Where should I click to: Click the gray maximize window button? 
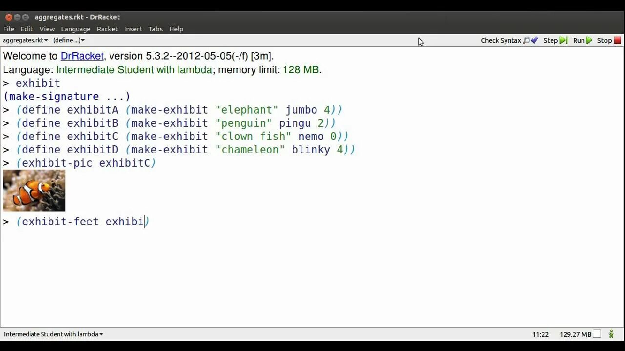point(25,17)
